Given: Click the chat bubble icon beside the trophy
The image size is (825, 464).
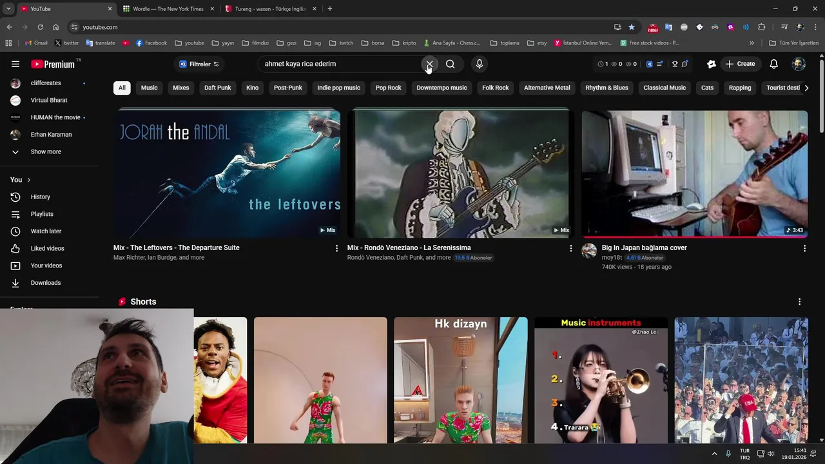Looking at the screenshot, I should [x=684, y=64].
